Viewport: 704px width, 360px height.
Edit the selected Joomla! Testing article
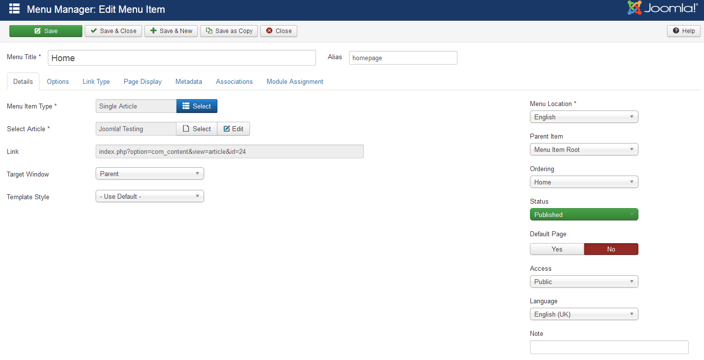click(x=234, y=129)
